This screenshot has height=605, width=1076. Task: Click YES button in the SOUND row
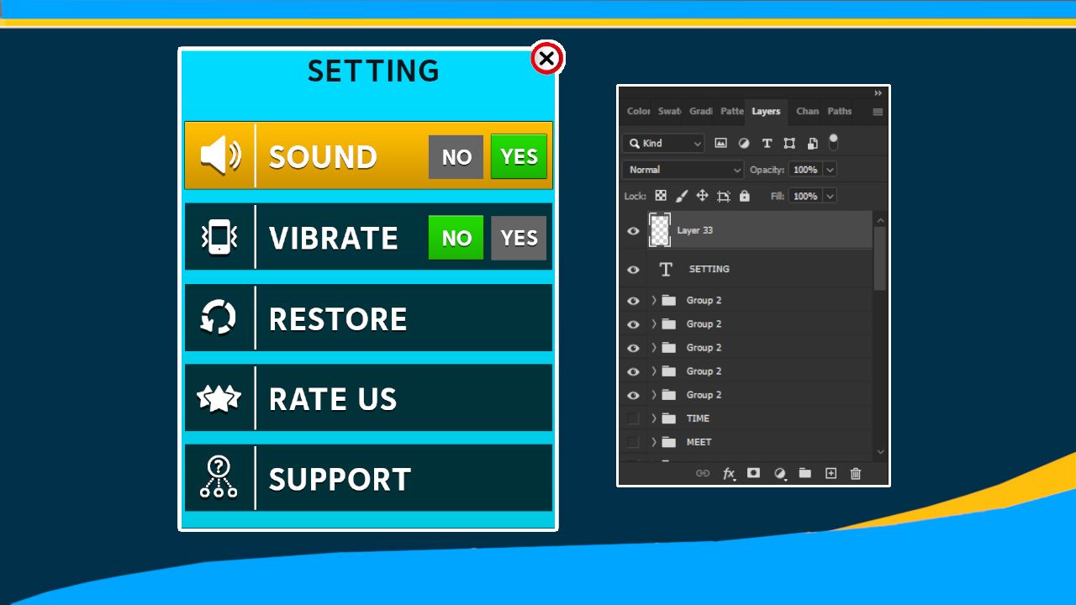coord(519,156)
